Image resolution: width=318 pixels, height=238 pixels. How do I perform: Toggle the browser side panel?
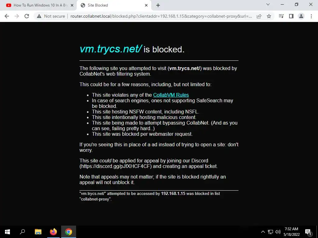[x=291, y=16]
